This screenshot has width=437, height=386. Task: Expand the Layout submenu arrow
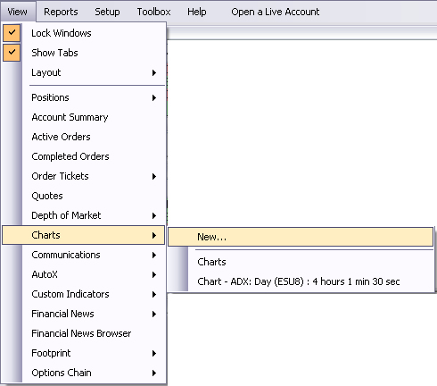pos(154,72)
